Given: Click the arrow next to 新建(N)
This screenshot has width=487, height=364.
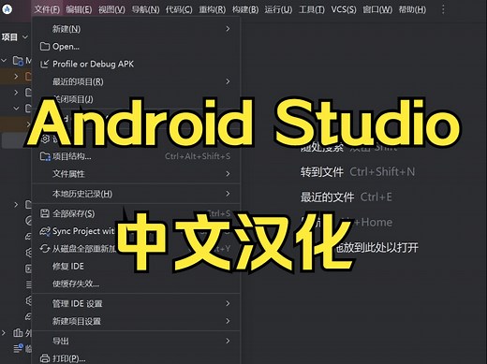Looking at the screenshot, I should [x=228, y=29].
